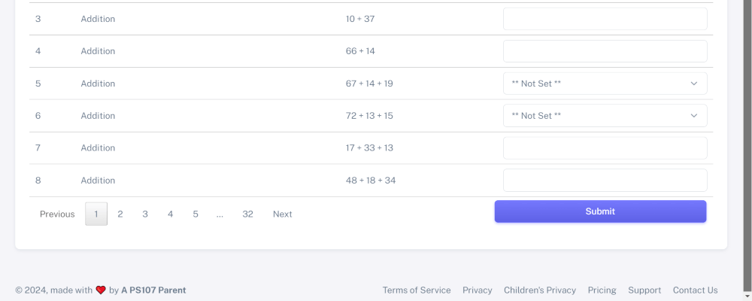This screenshot has height=301, width=752.
Task: Open the answer dropdown for 67 + 14 + 19
Action: tap(605, 84)
